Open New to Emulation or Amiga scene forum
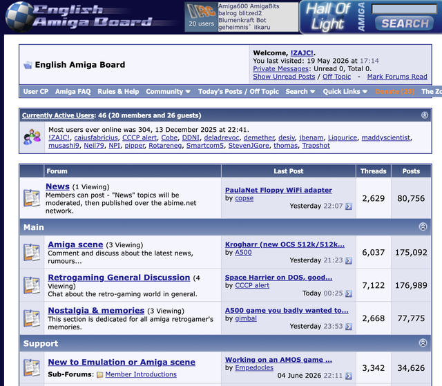442x386 pixels. 122,362
